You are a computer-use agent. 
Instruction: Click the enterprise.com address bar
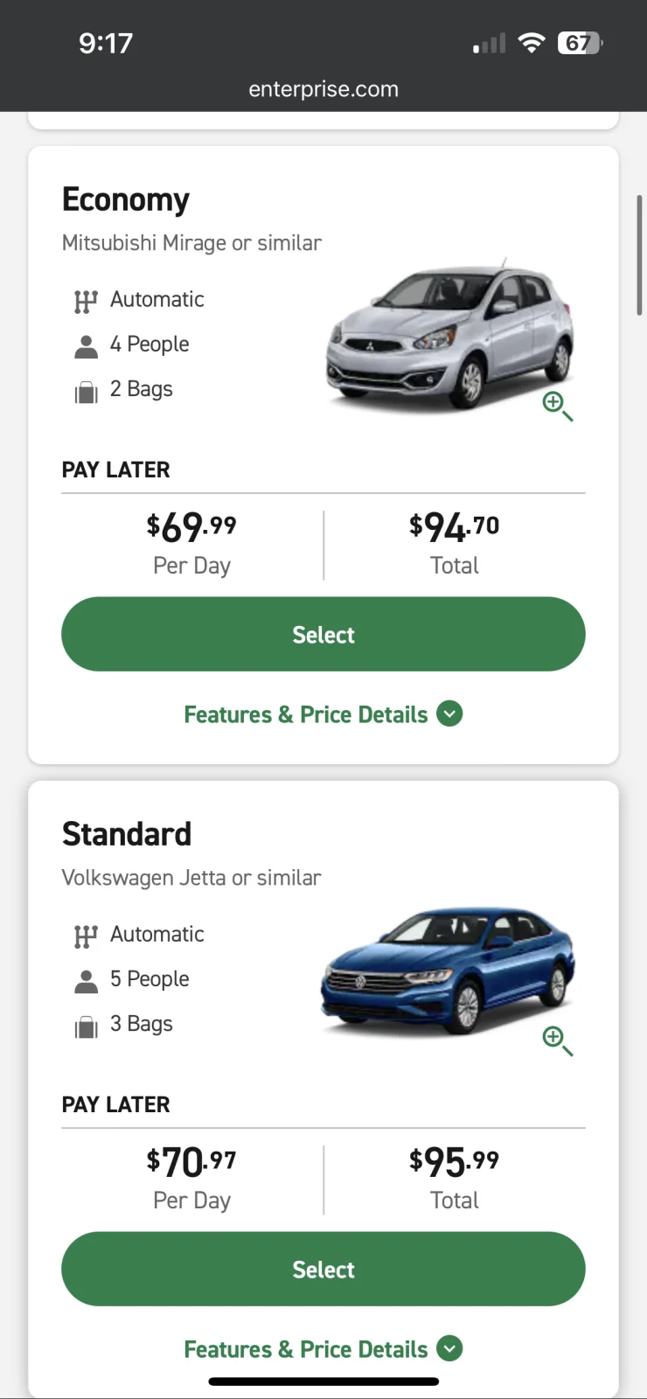point(323,88)
